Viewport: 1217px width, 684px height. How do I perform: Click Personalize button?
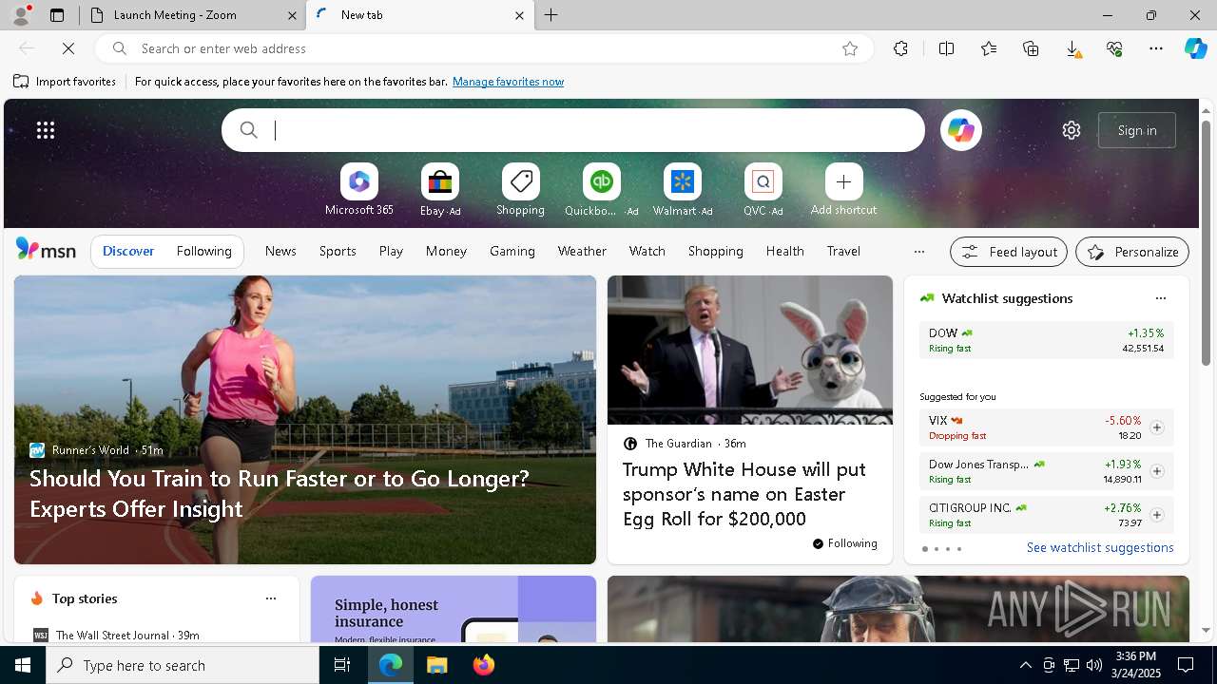1132,252
